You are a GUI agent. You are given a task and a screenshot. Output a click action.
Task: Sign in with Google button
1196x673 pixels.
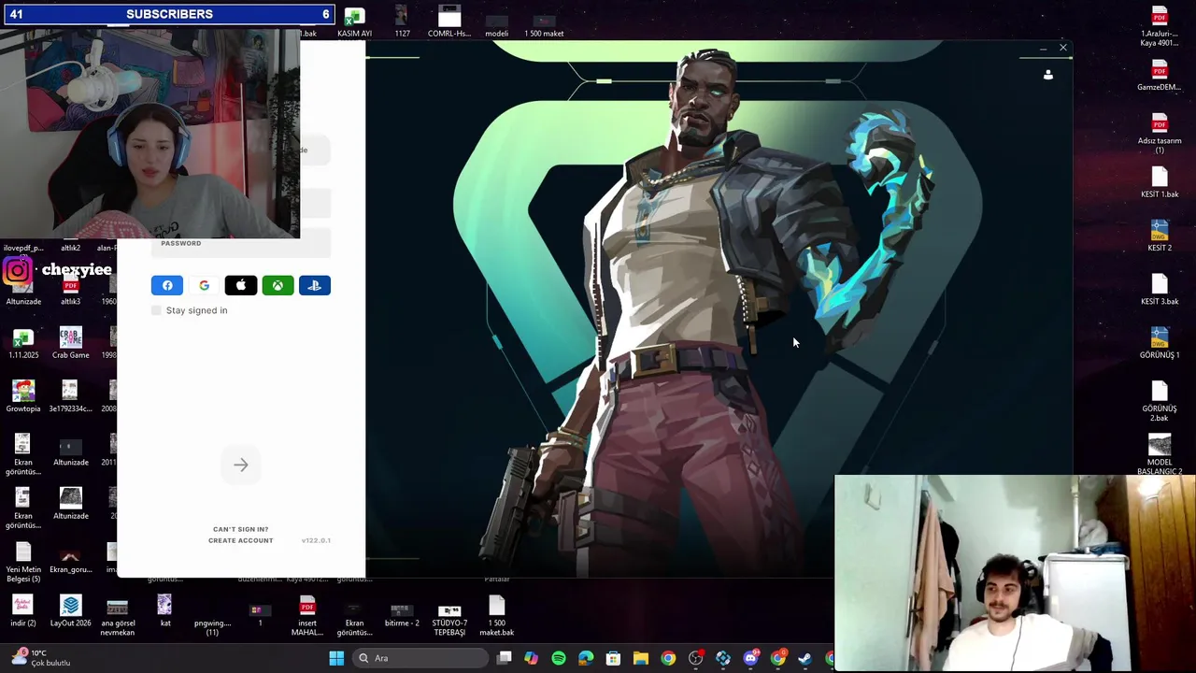[x=204, y=285]
